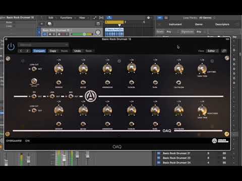Toggle the upper channel low cut switch
Image resolution: width=242 pixels, height=181 pixels.
click(x=34, y=69)
